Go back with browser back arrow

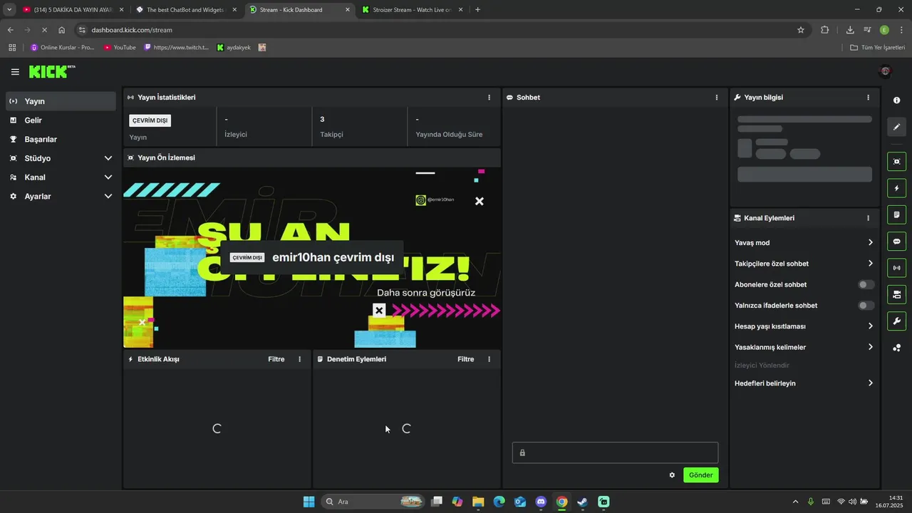(x=10, y=30)
